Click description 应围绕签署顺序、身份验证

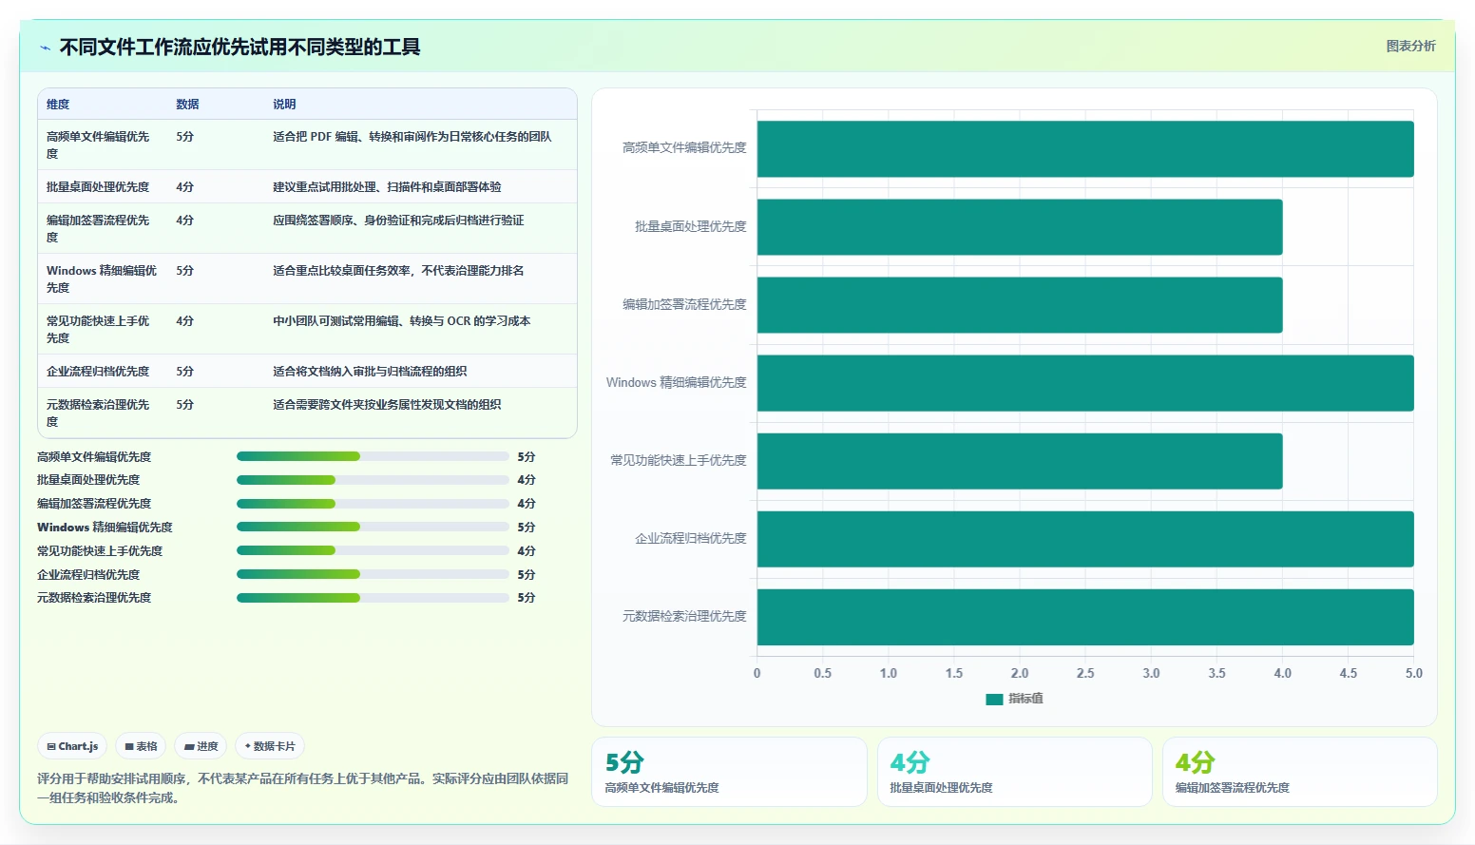(398, 221)
